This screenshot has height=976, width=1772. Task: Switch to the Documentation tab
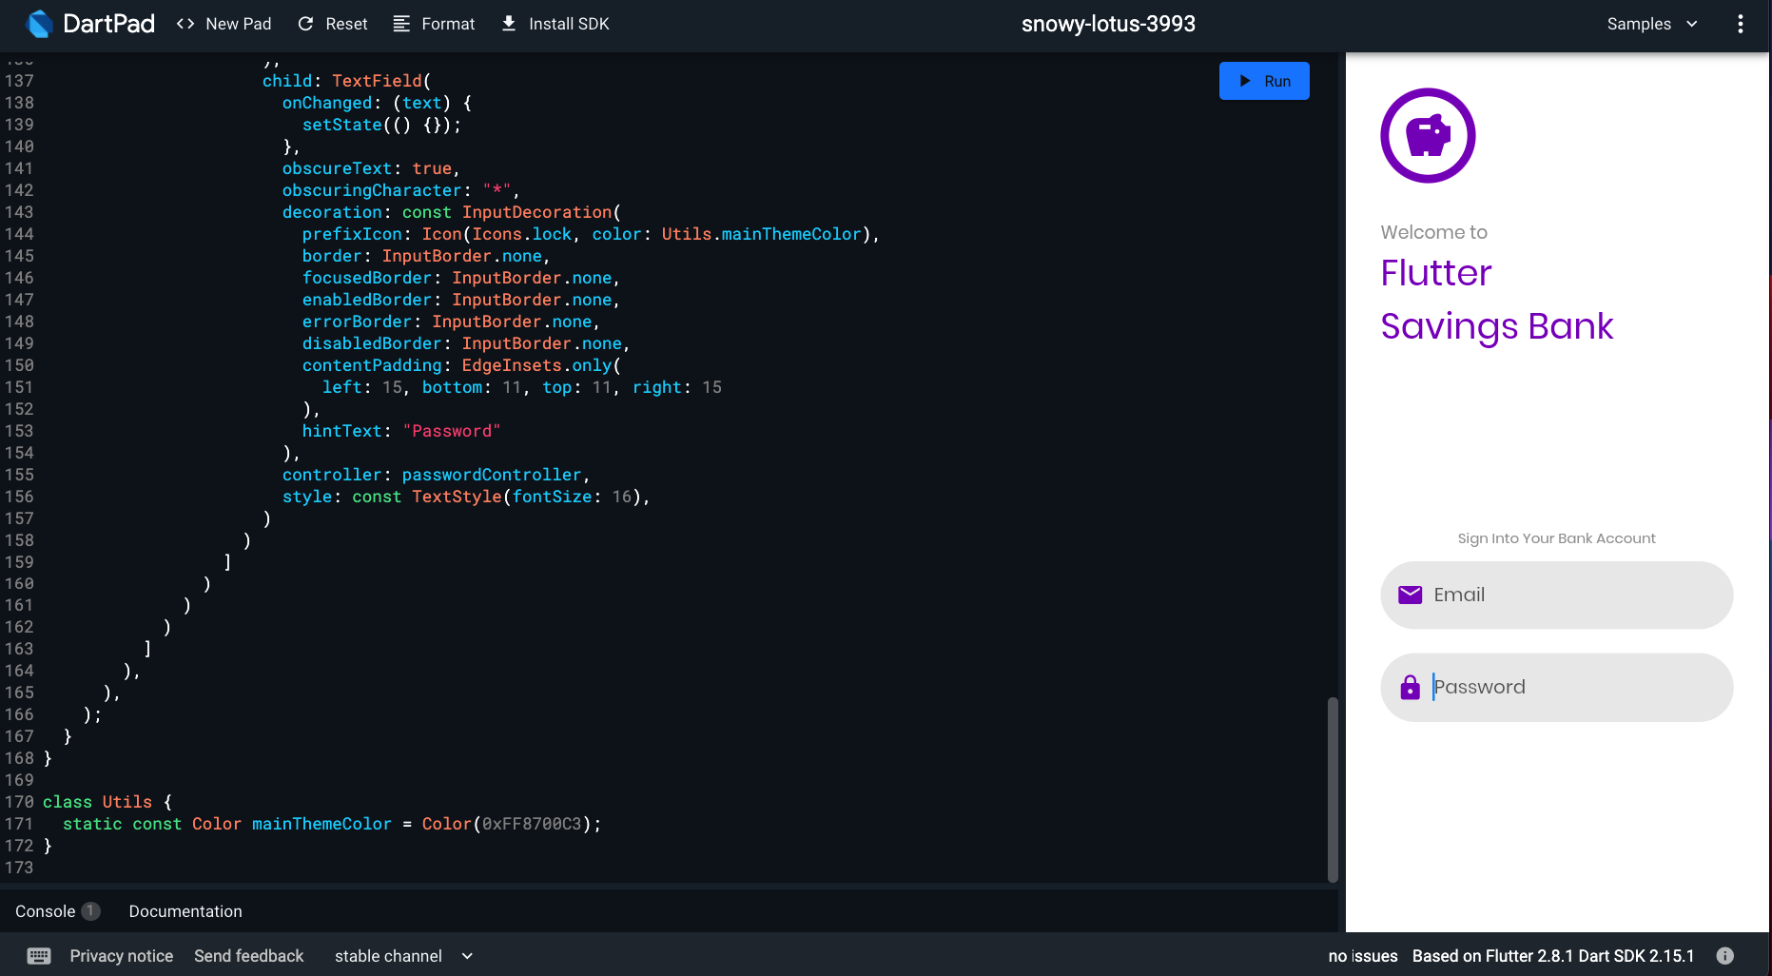click(185, 911)
